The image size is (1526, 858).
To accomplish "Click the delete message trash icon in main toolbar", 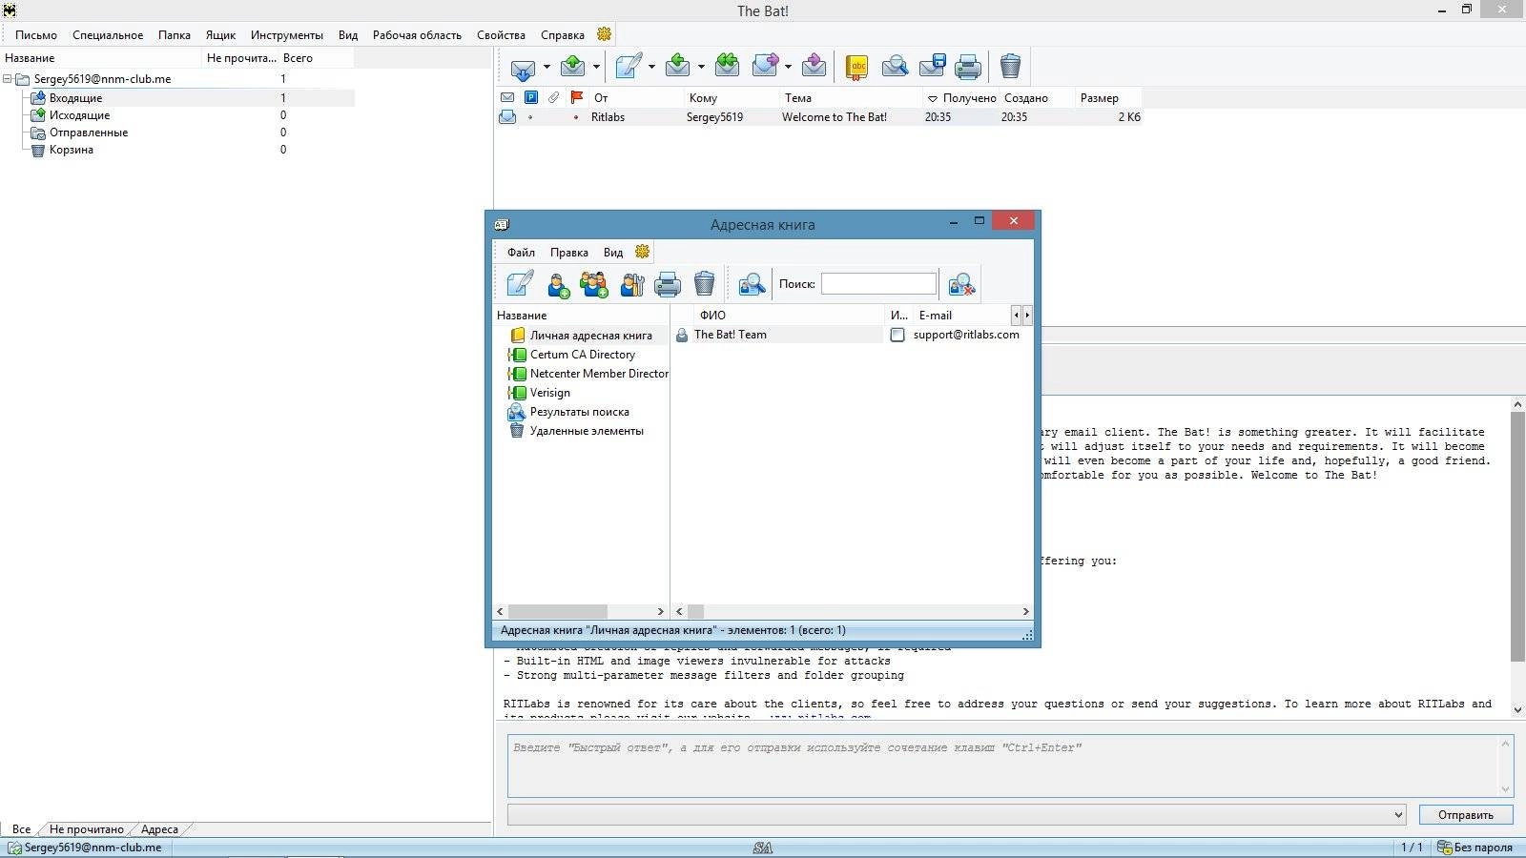I will pyautogui.click(x=1010, y=67).
